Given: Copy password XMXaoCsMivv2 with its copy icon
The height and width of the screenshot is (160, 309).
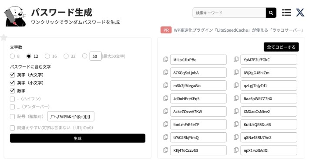Looking at the screenshot, I should click(236, 111).
